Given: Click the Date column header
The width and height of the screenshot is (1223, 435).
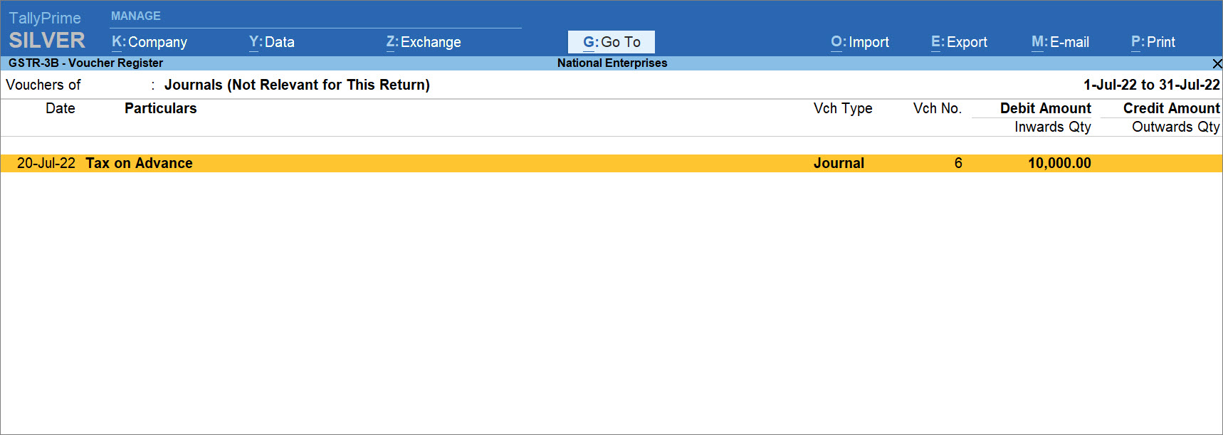Looking at the screenshot, I should click(61, 108).
